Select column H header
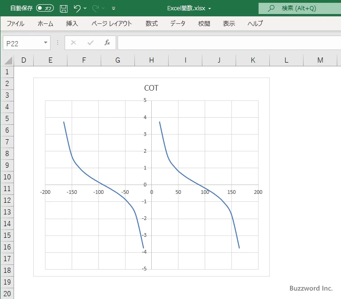 (x=152, y=60)
